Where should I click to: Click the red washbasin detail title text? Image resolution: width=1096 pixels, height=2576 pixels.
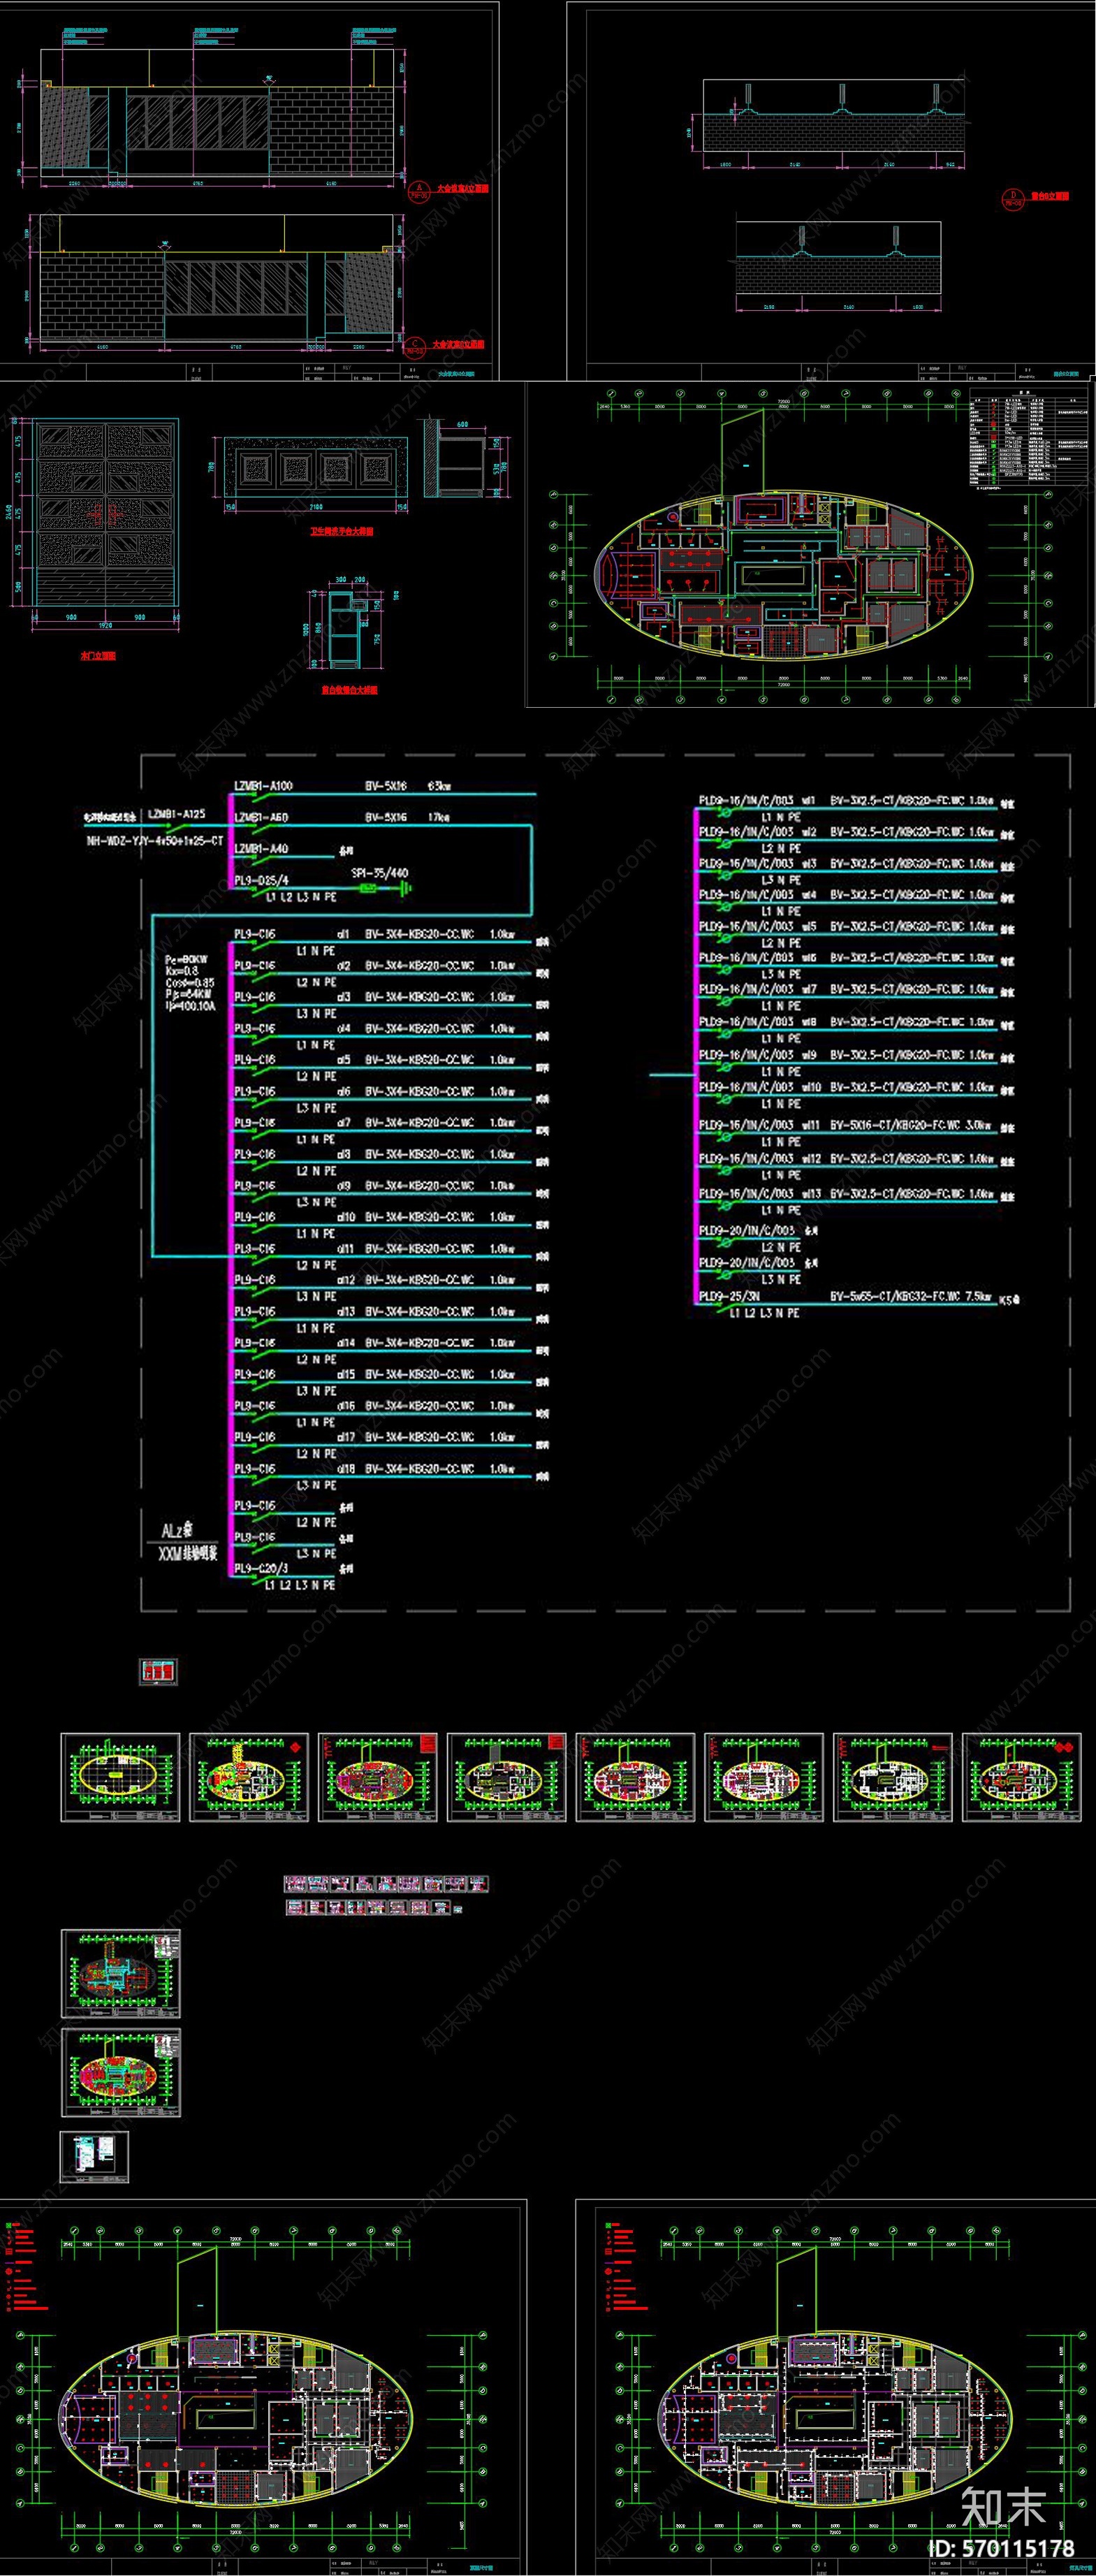click(341, 532)
